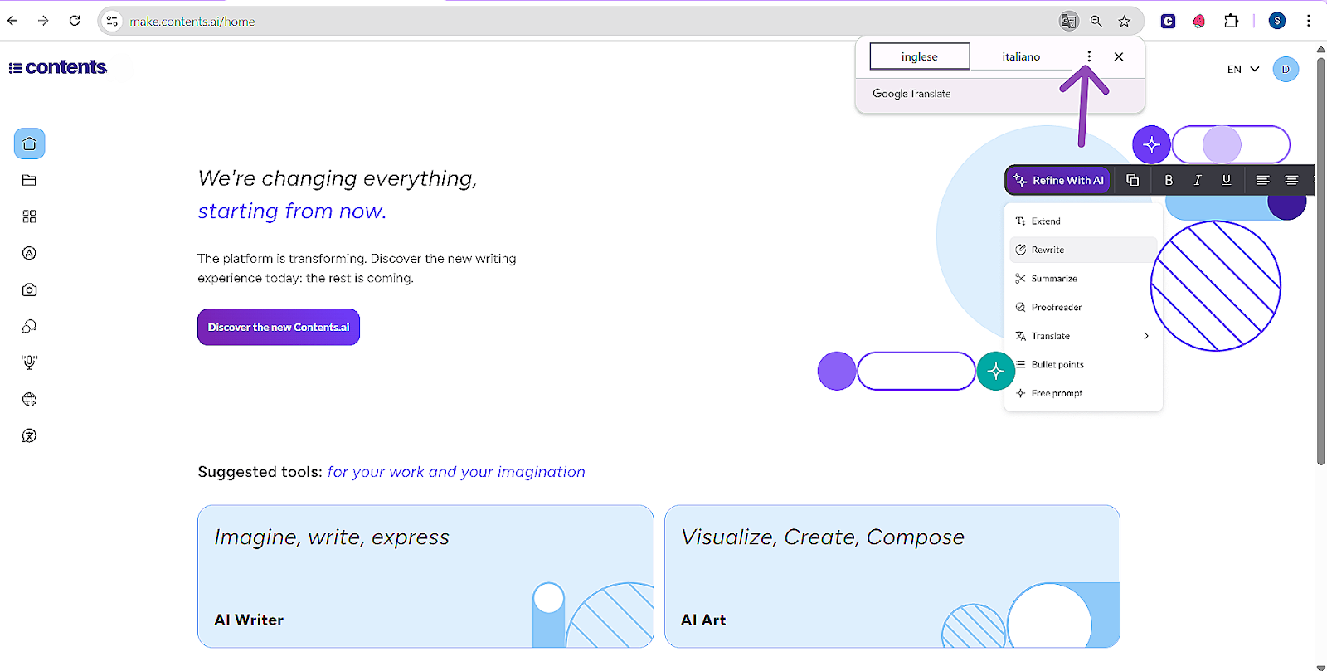Open the Chrome extensions puzzle icon

point(1231,22)
